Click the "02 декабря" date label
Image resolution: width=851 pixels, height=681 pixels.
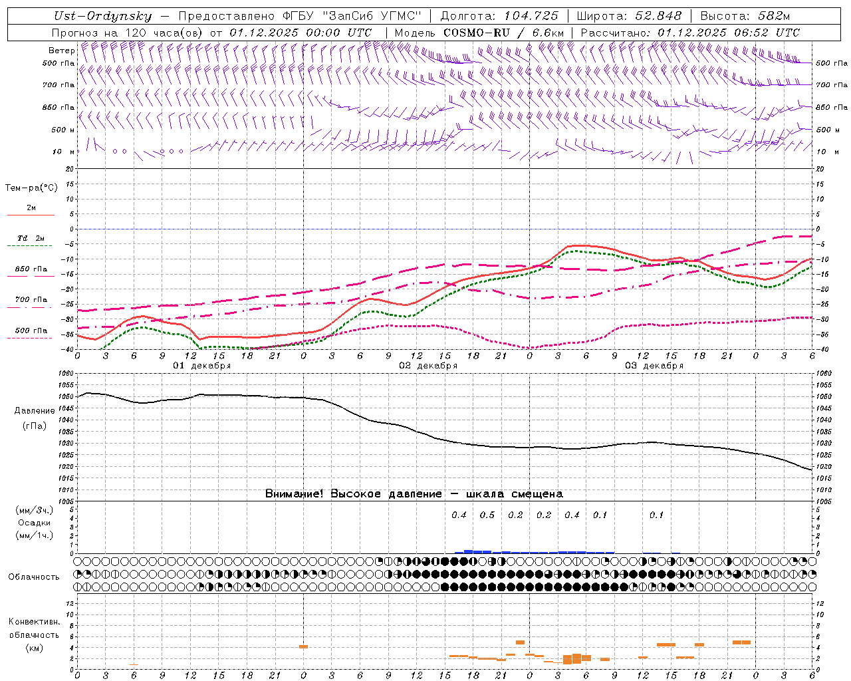click(x=428, y=366)
